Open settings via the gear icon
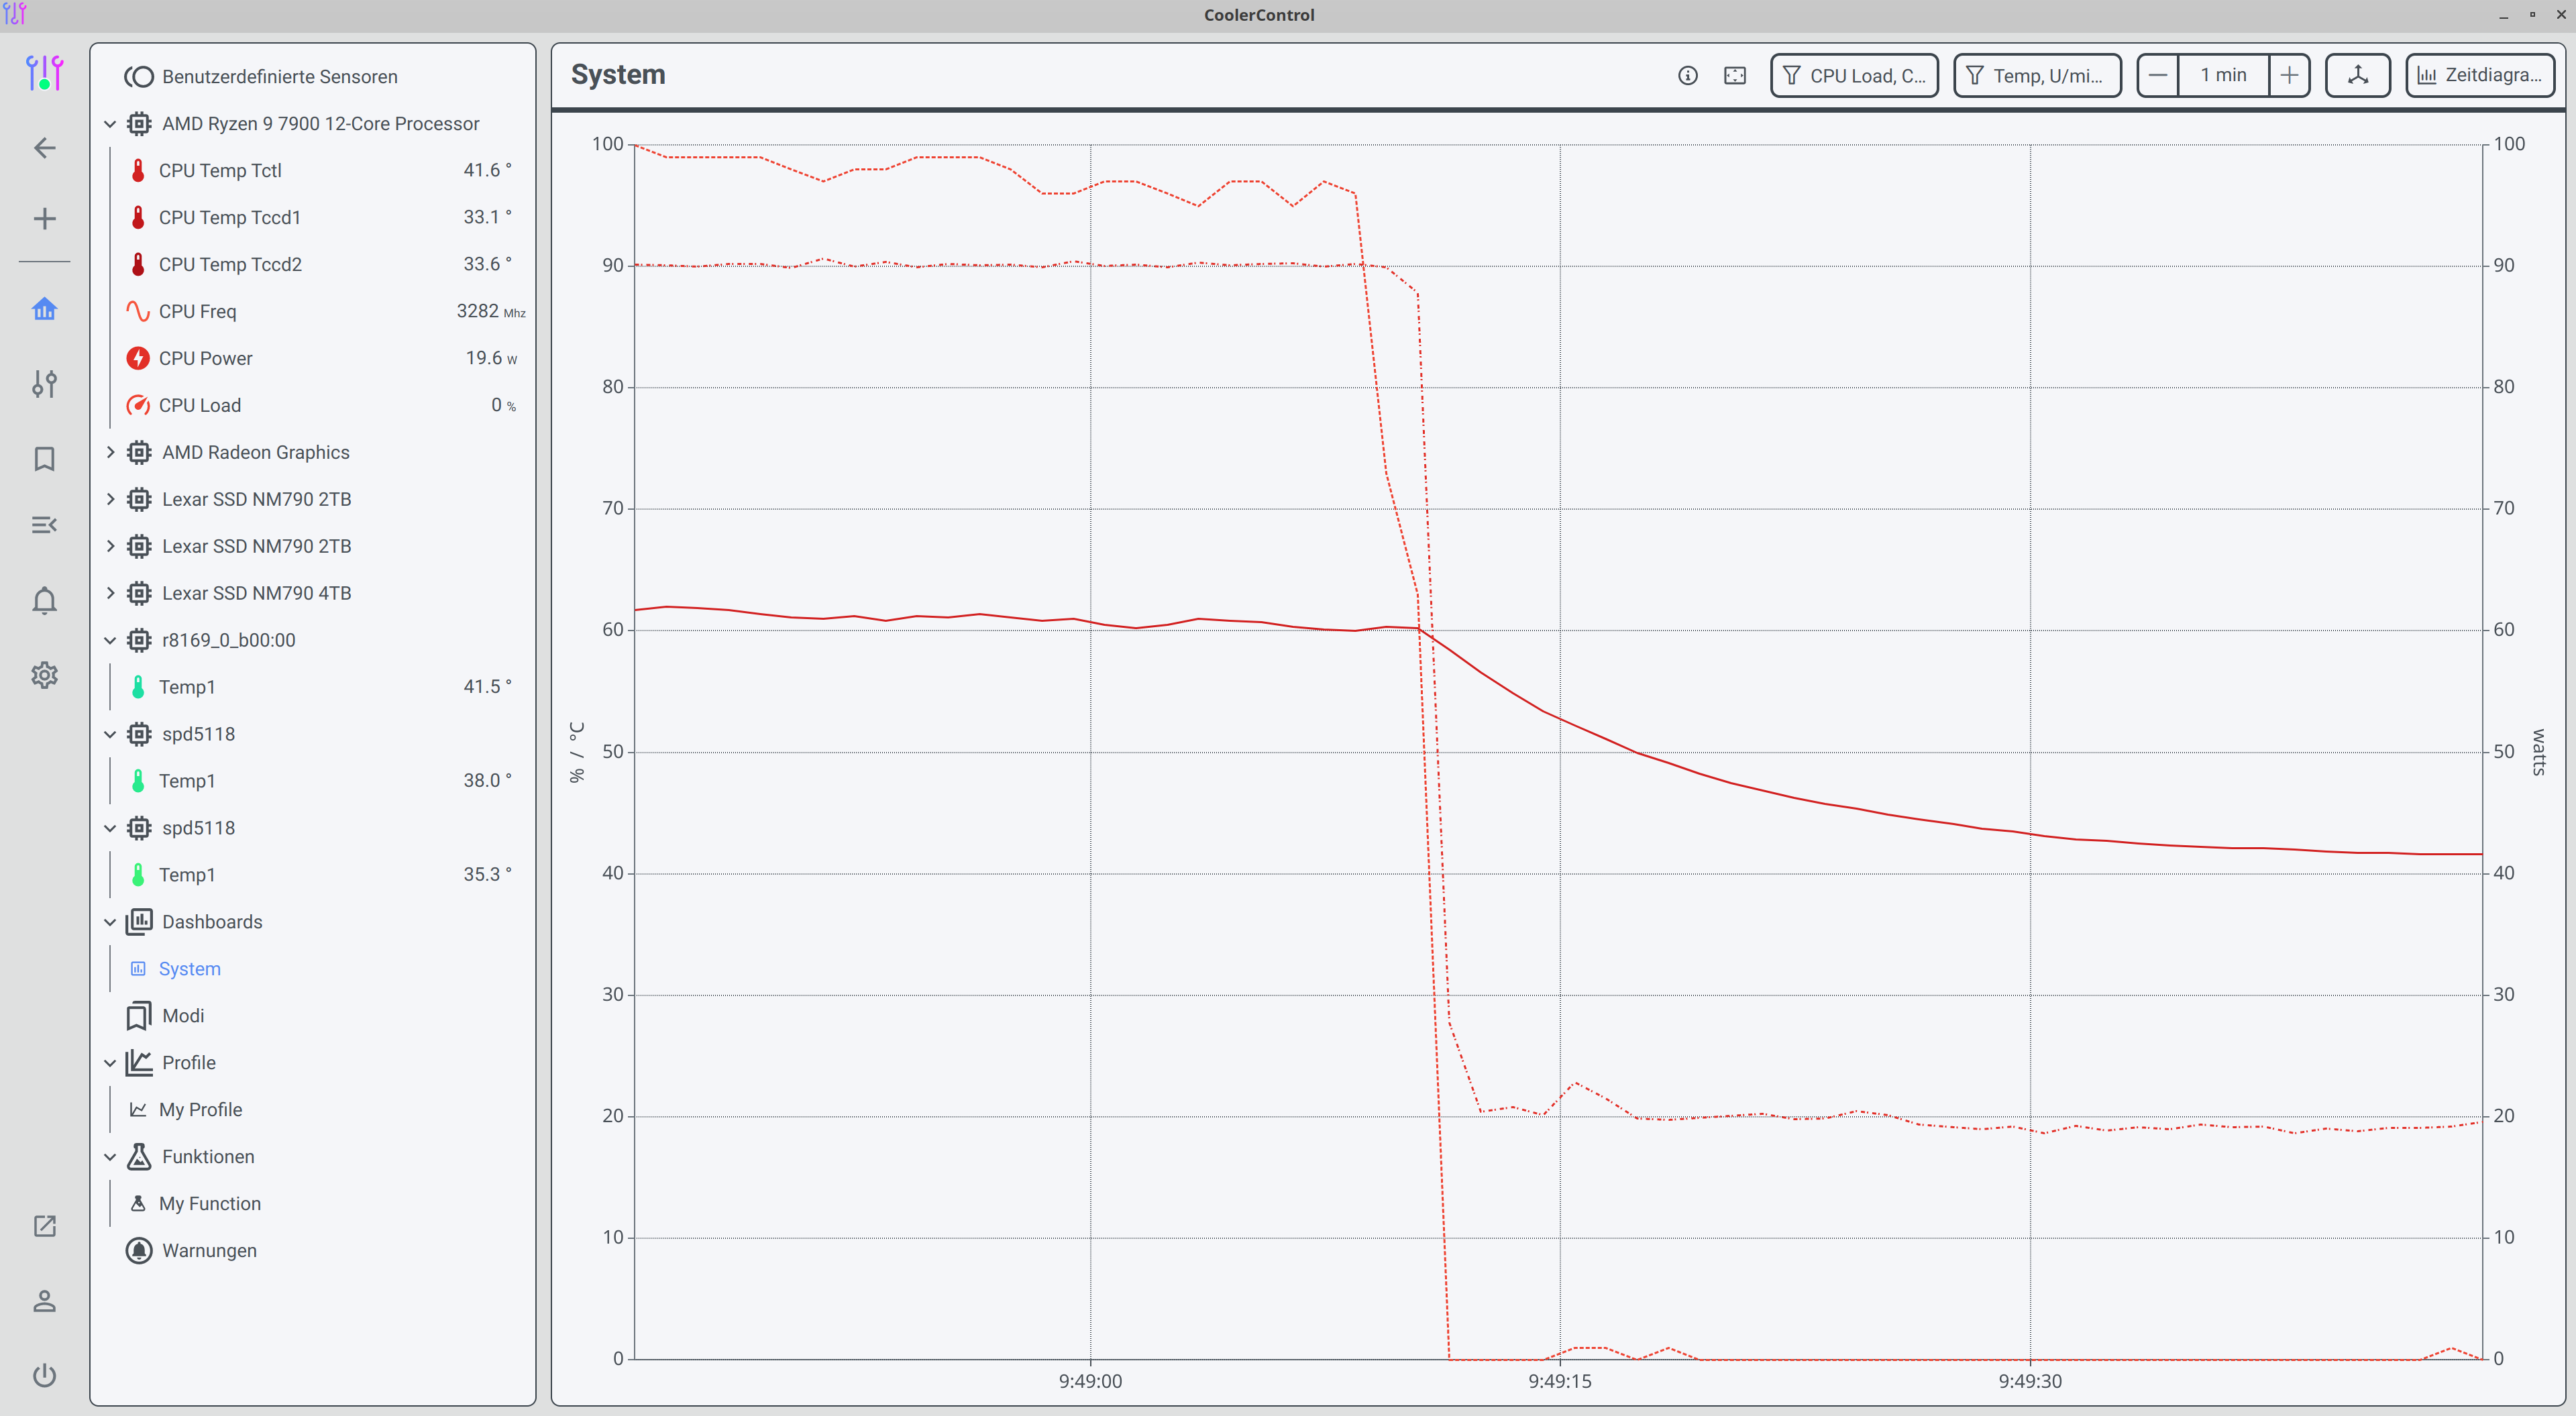This screenshot has width=2576, height=1416. [44, 675]
